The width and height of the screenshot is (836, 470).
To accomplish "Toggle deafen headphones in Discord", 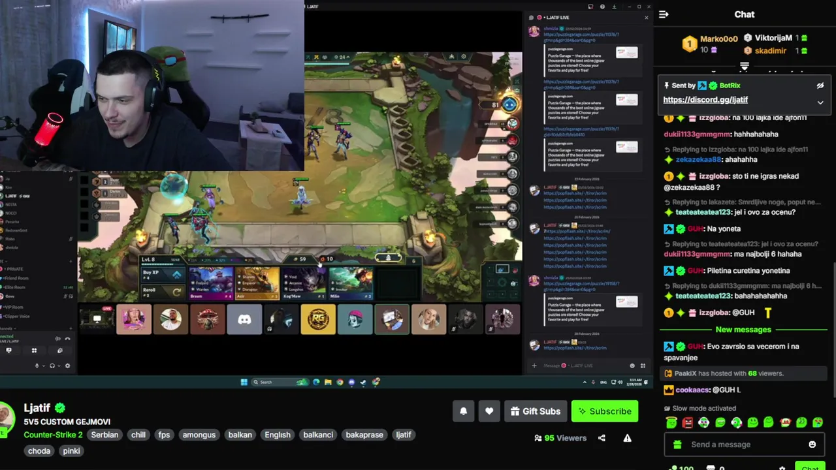I will (52, 366).
